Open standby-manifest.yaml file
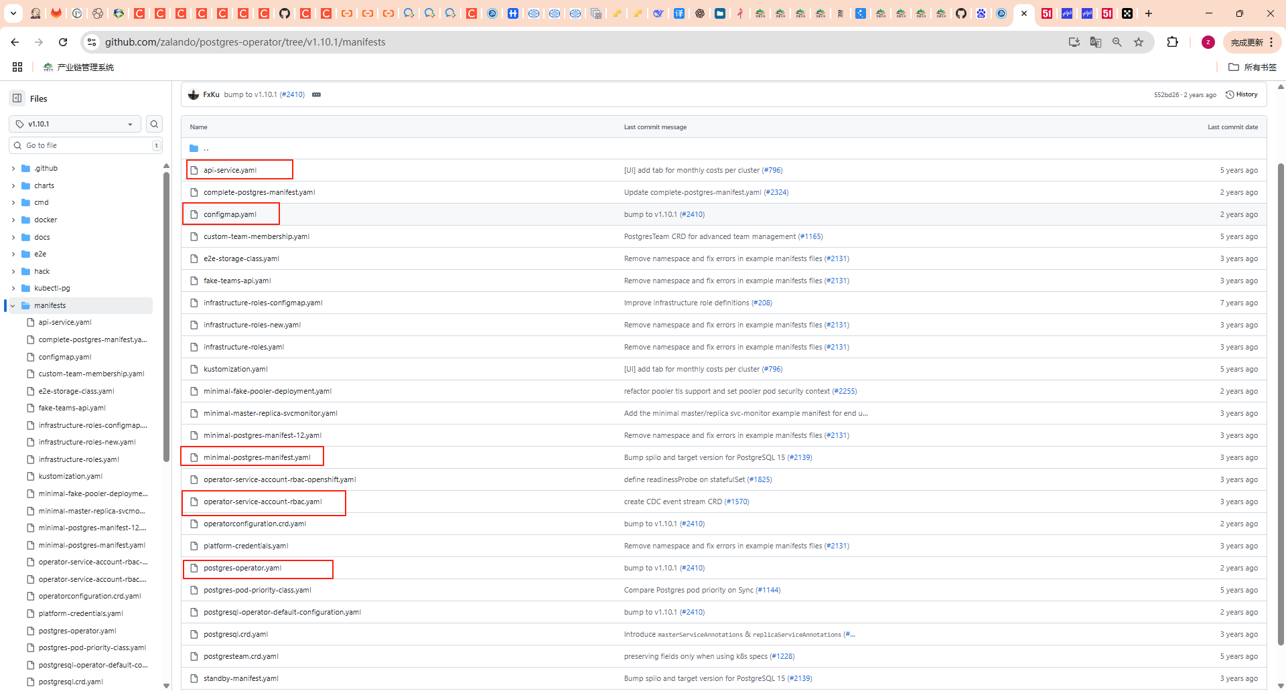Image resolution: width=1286 pixels, height=691 pixels. 241,678
